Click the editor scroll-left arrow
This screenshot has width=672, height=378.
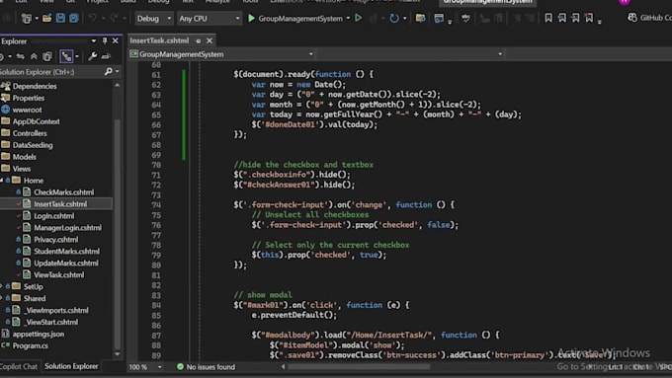[x=283, y=367]
